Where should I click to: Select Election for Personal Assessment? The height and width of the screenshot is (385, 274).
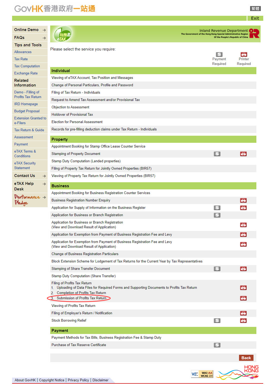(x=77, y=122)
